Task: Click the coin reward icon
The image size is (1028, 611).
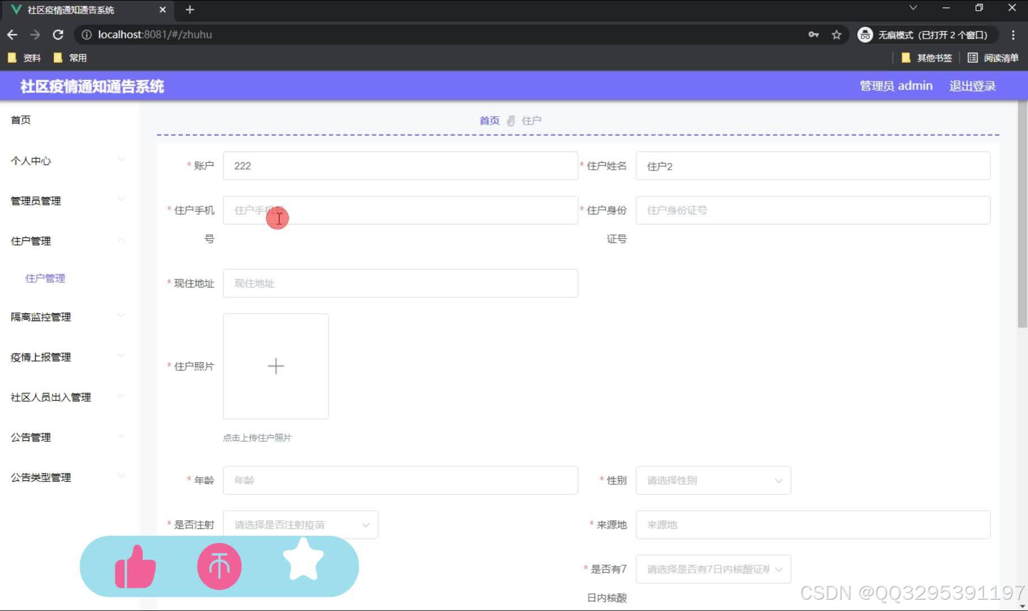Action: click(219, 566)
